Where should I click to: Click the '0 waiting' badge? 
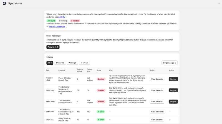click(x=63, y=21)
